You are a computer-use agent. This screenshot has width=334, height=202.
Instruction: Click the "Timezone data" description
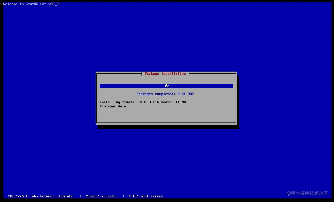click(113, 106)
